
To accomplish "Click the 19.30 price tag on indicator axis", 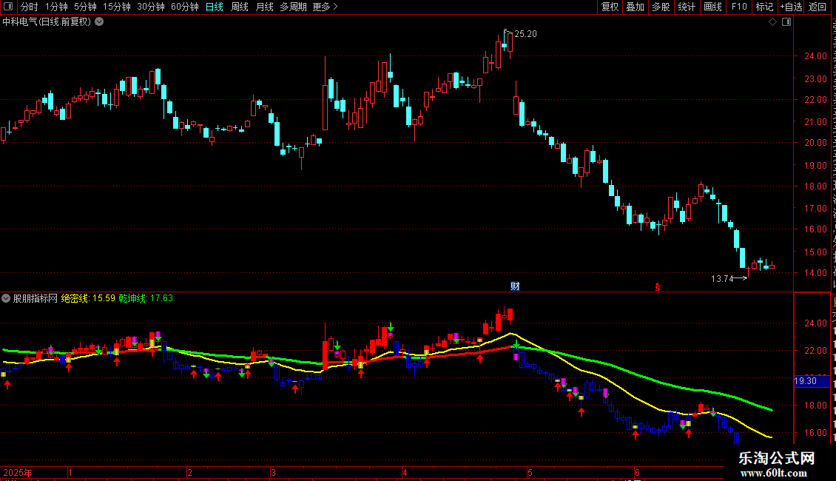I will click(812, 381).
